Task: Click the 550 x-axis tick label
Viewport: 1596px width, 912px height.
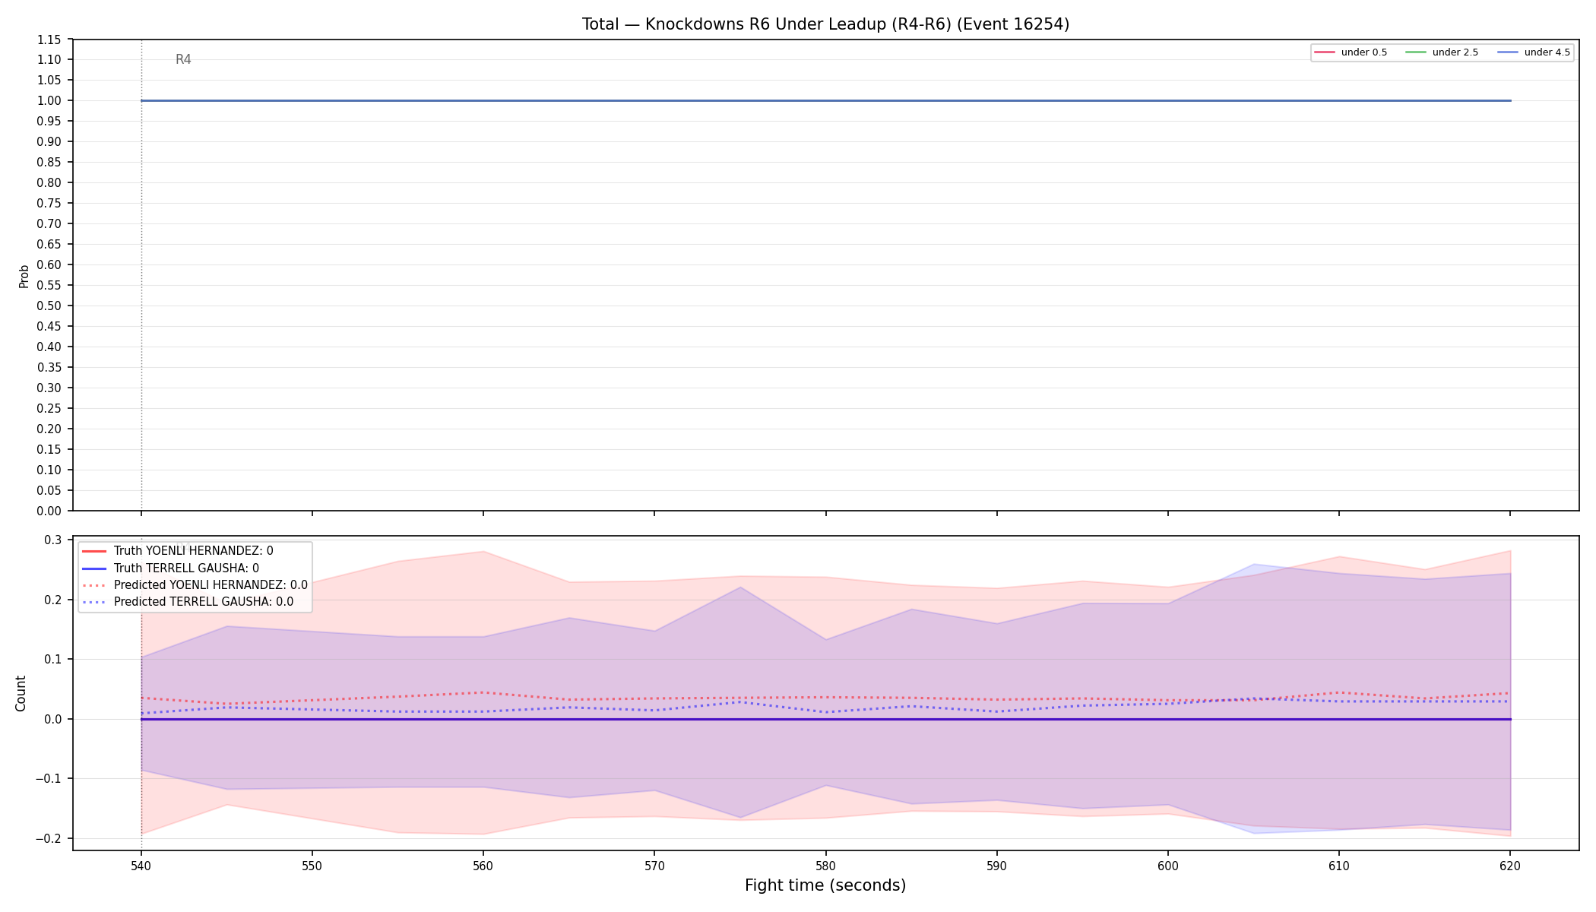Action: pyautogui.click(x=312, y=865)
